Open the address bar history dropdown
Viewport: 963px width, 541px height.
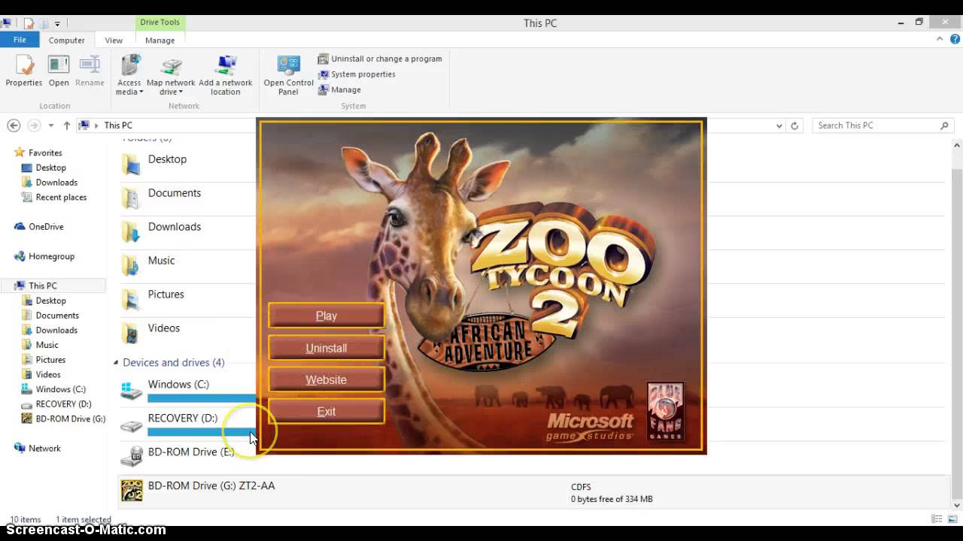pos(779,125)
